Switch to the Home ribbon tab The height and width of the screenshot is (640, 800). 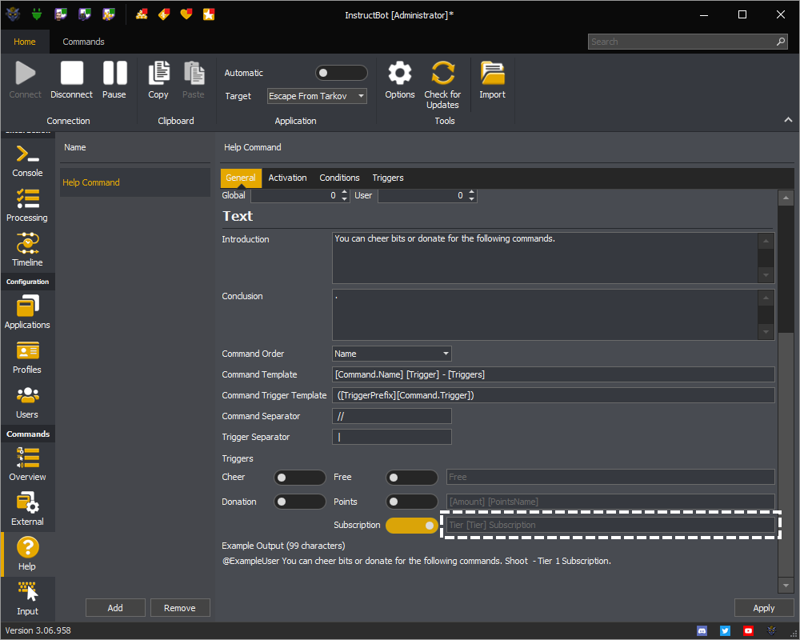(x=25, y=42)
